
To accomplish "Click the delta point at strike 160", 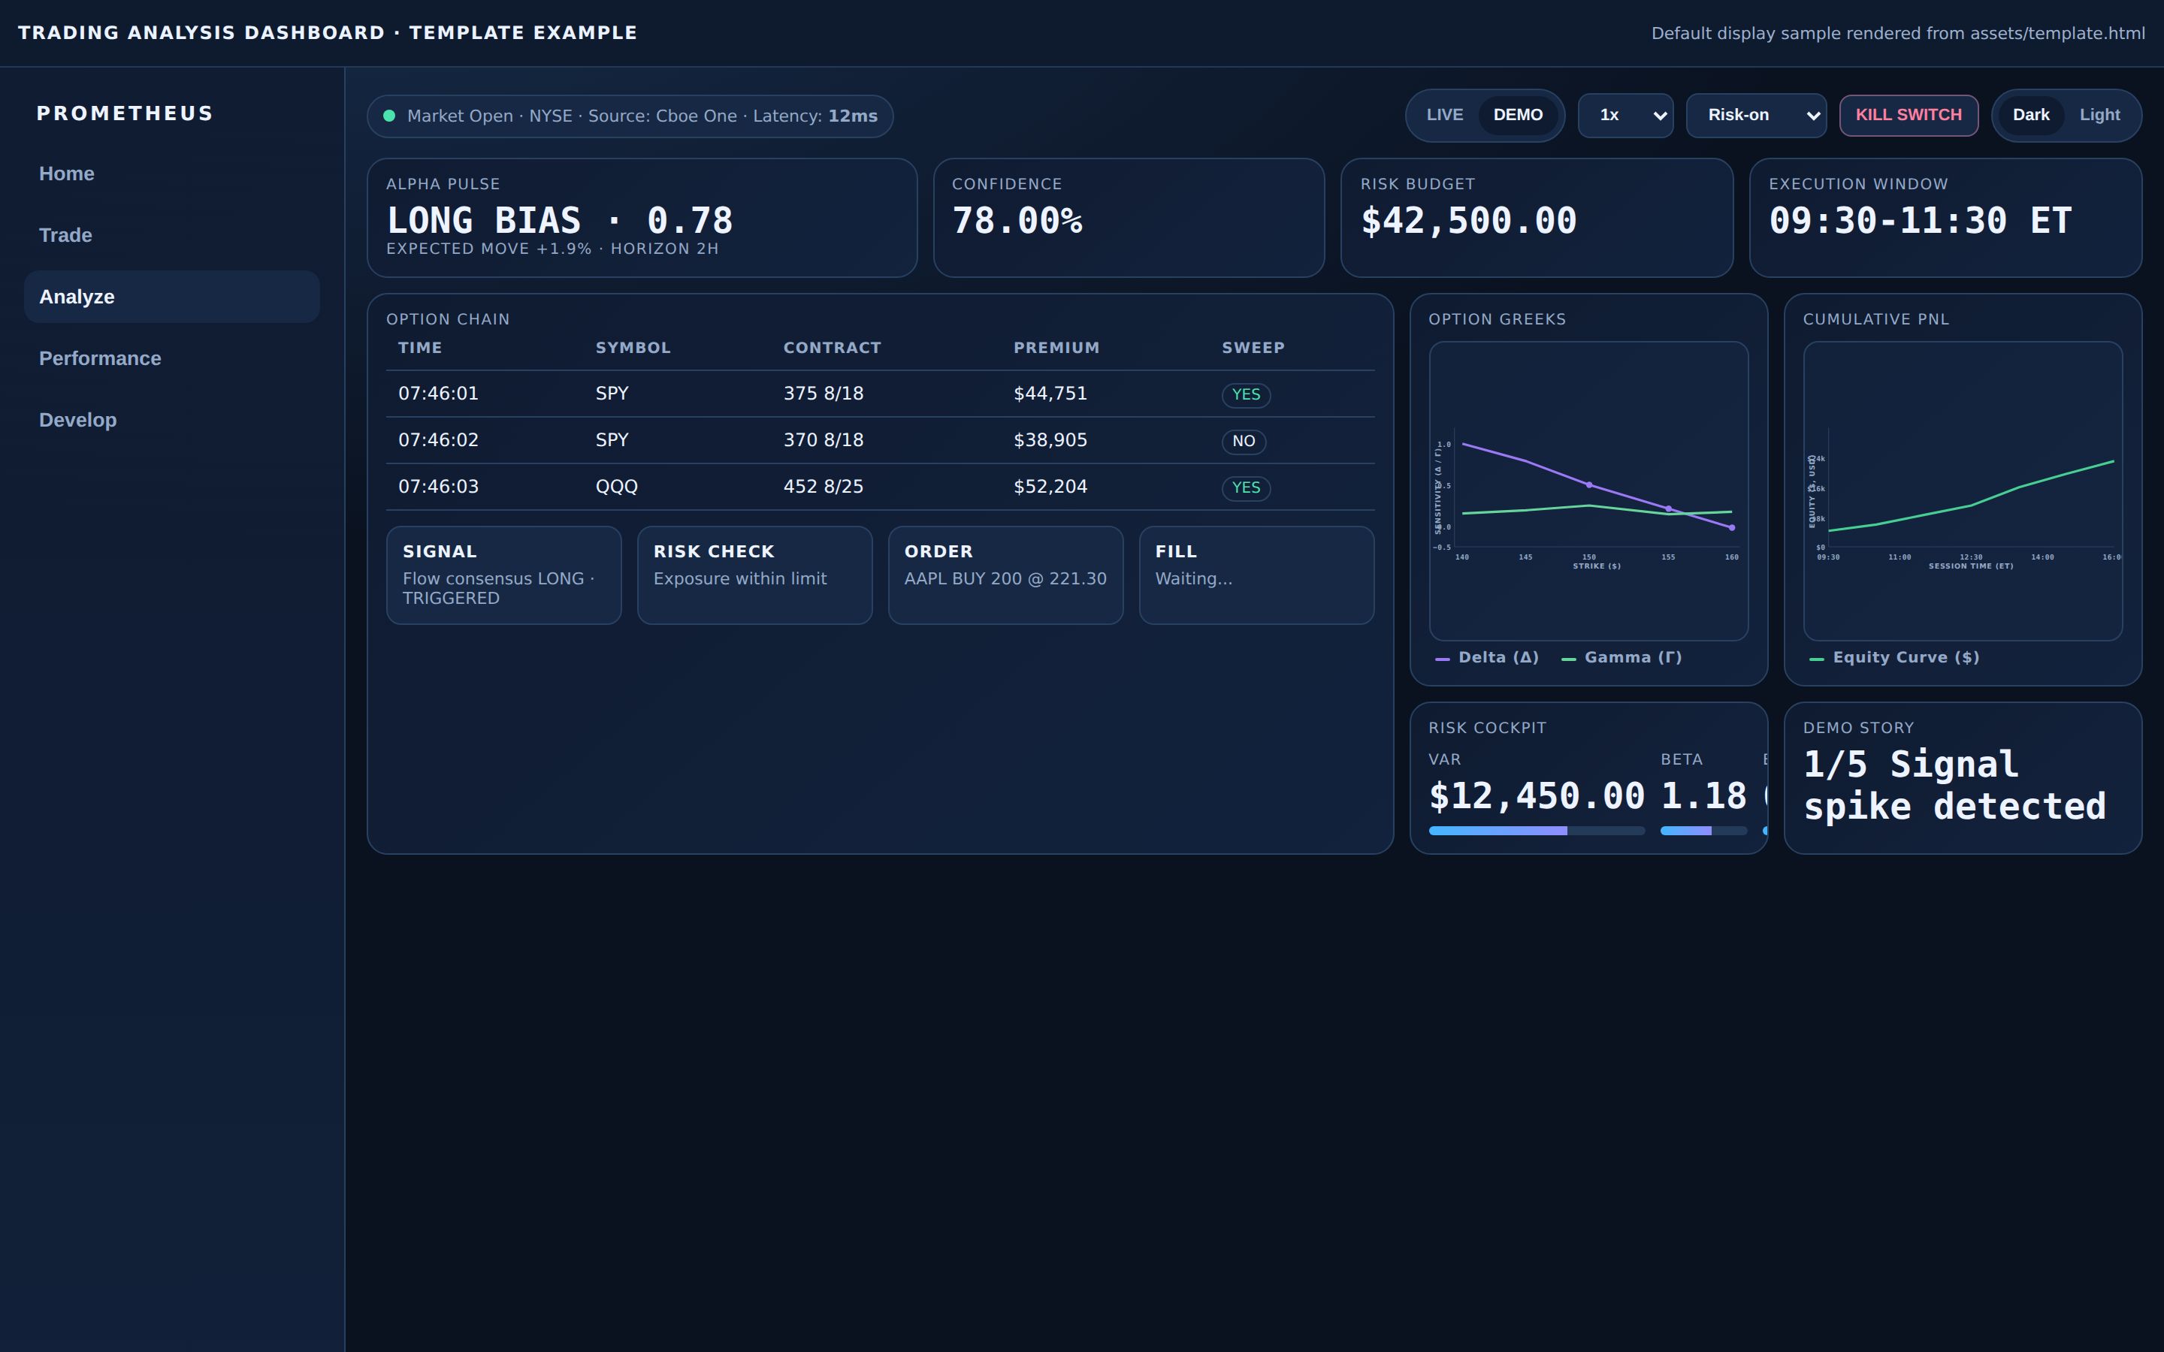I will pos(1732,527).
